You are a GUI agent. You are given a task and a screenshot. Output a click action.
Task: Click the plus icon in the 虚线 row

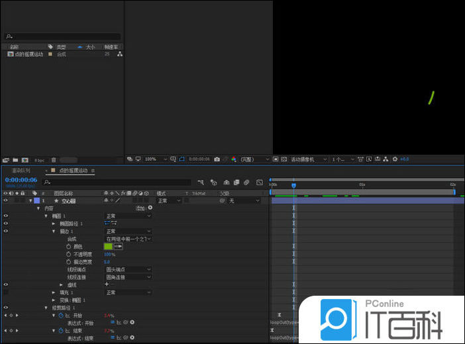(x=107, y=284)
